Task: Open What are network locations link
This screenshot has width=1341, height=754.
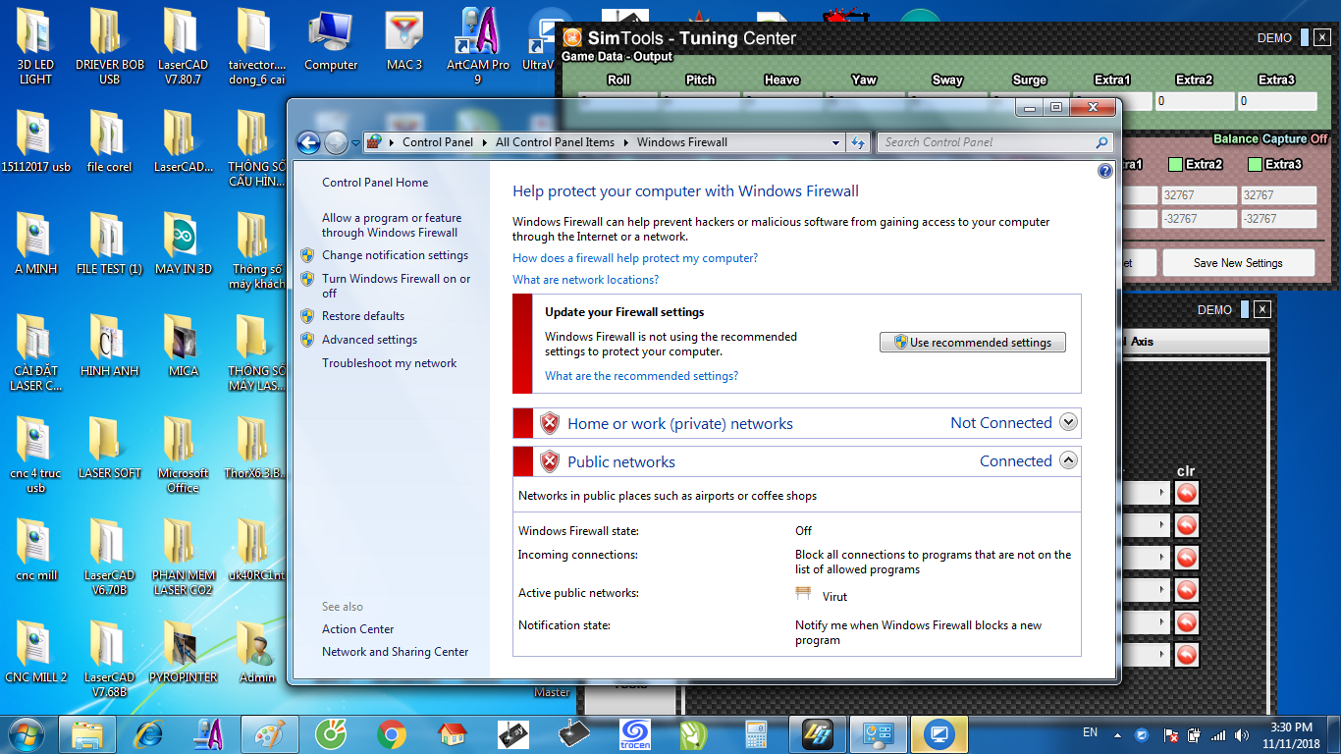Action: click(585, 280)
